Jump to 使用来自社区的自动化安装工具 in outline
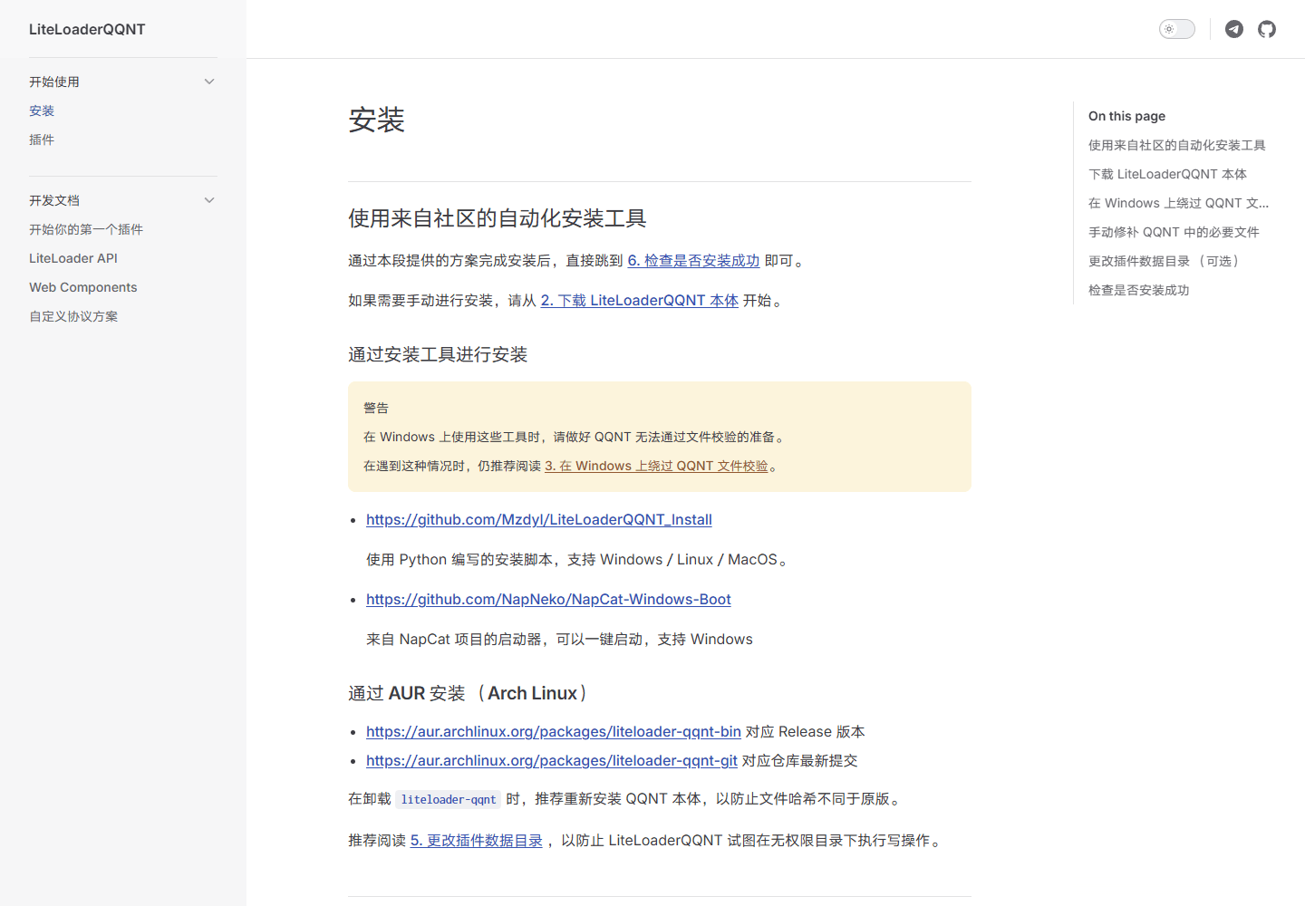This screenshot has width=1305, height=906. (x=1177, y=145)
